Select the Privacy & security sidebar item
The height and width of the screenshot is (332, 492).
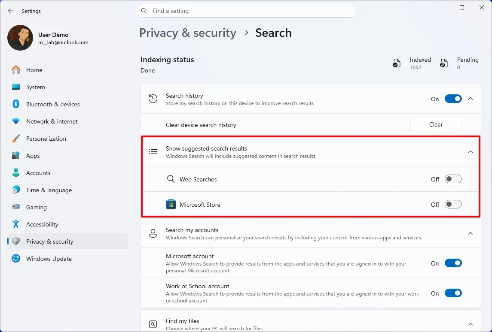(x=67, y=241)
